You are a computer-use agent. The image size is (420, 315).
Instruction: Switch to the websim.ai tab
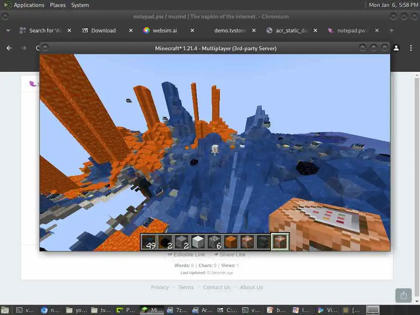pos(164,30)
